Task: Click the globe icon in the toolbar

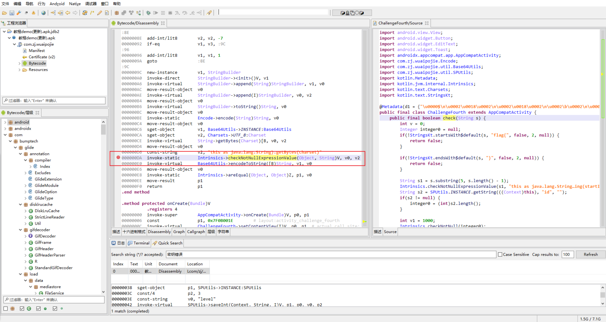Action: pos(43,13)
